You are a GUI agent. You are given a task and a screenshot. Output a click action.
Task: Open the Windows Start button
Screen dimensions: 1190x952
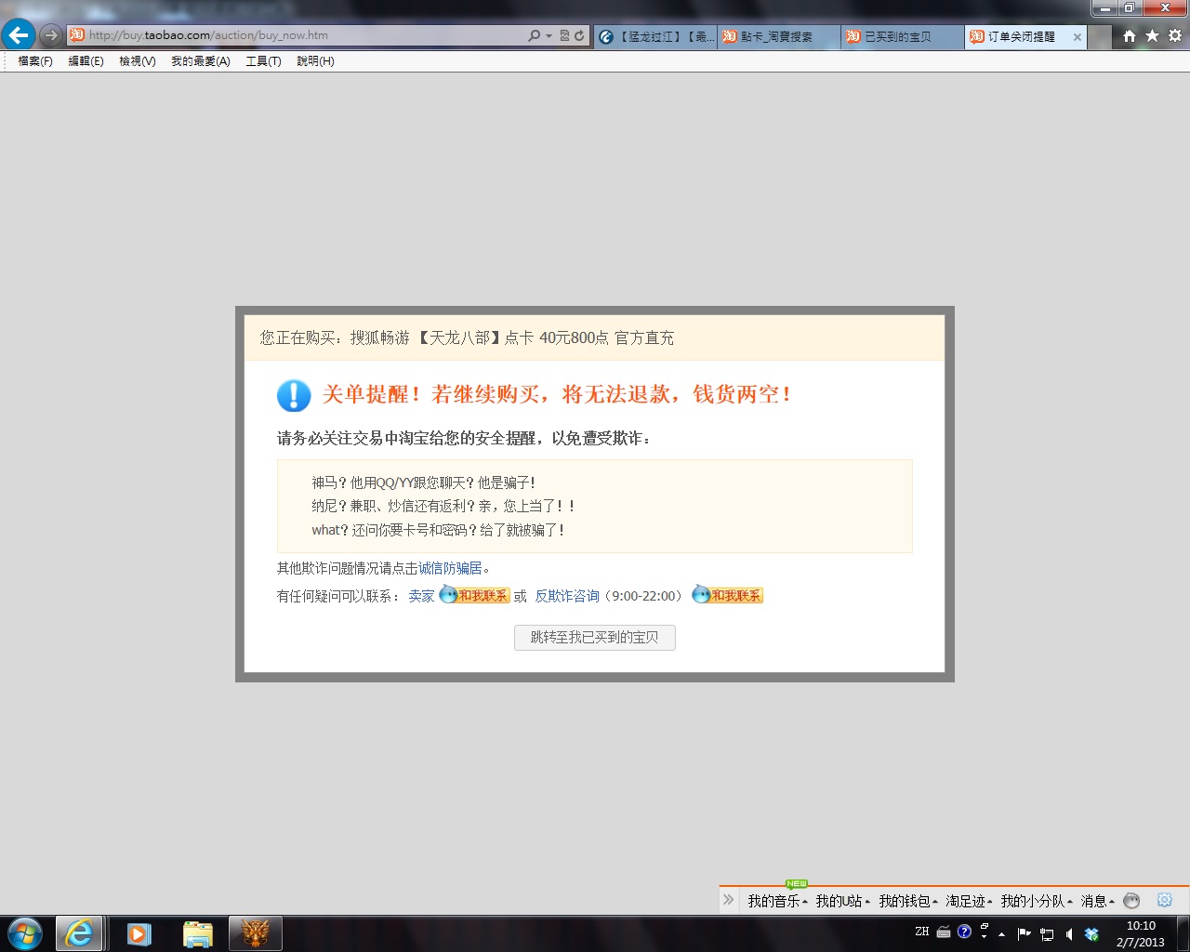[x=25, y=933]
